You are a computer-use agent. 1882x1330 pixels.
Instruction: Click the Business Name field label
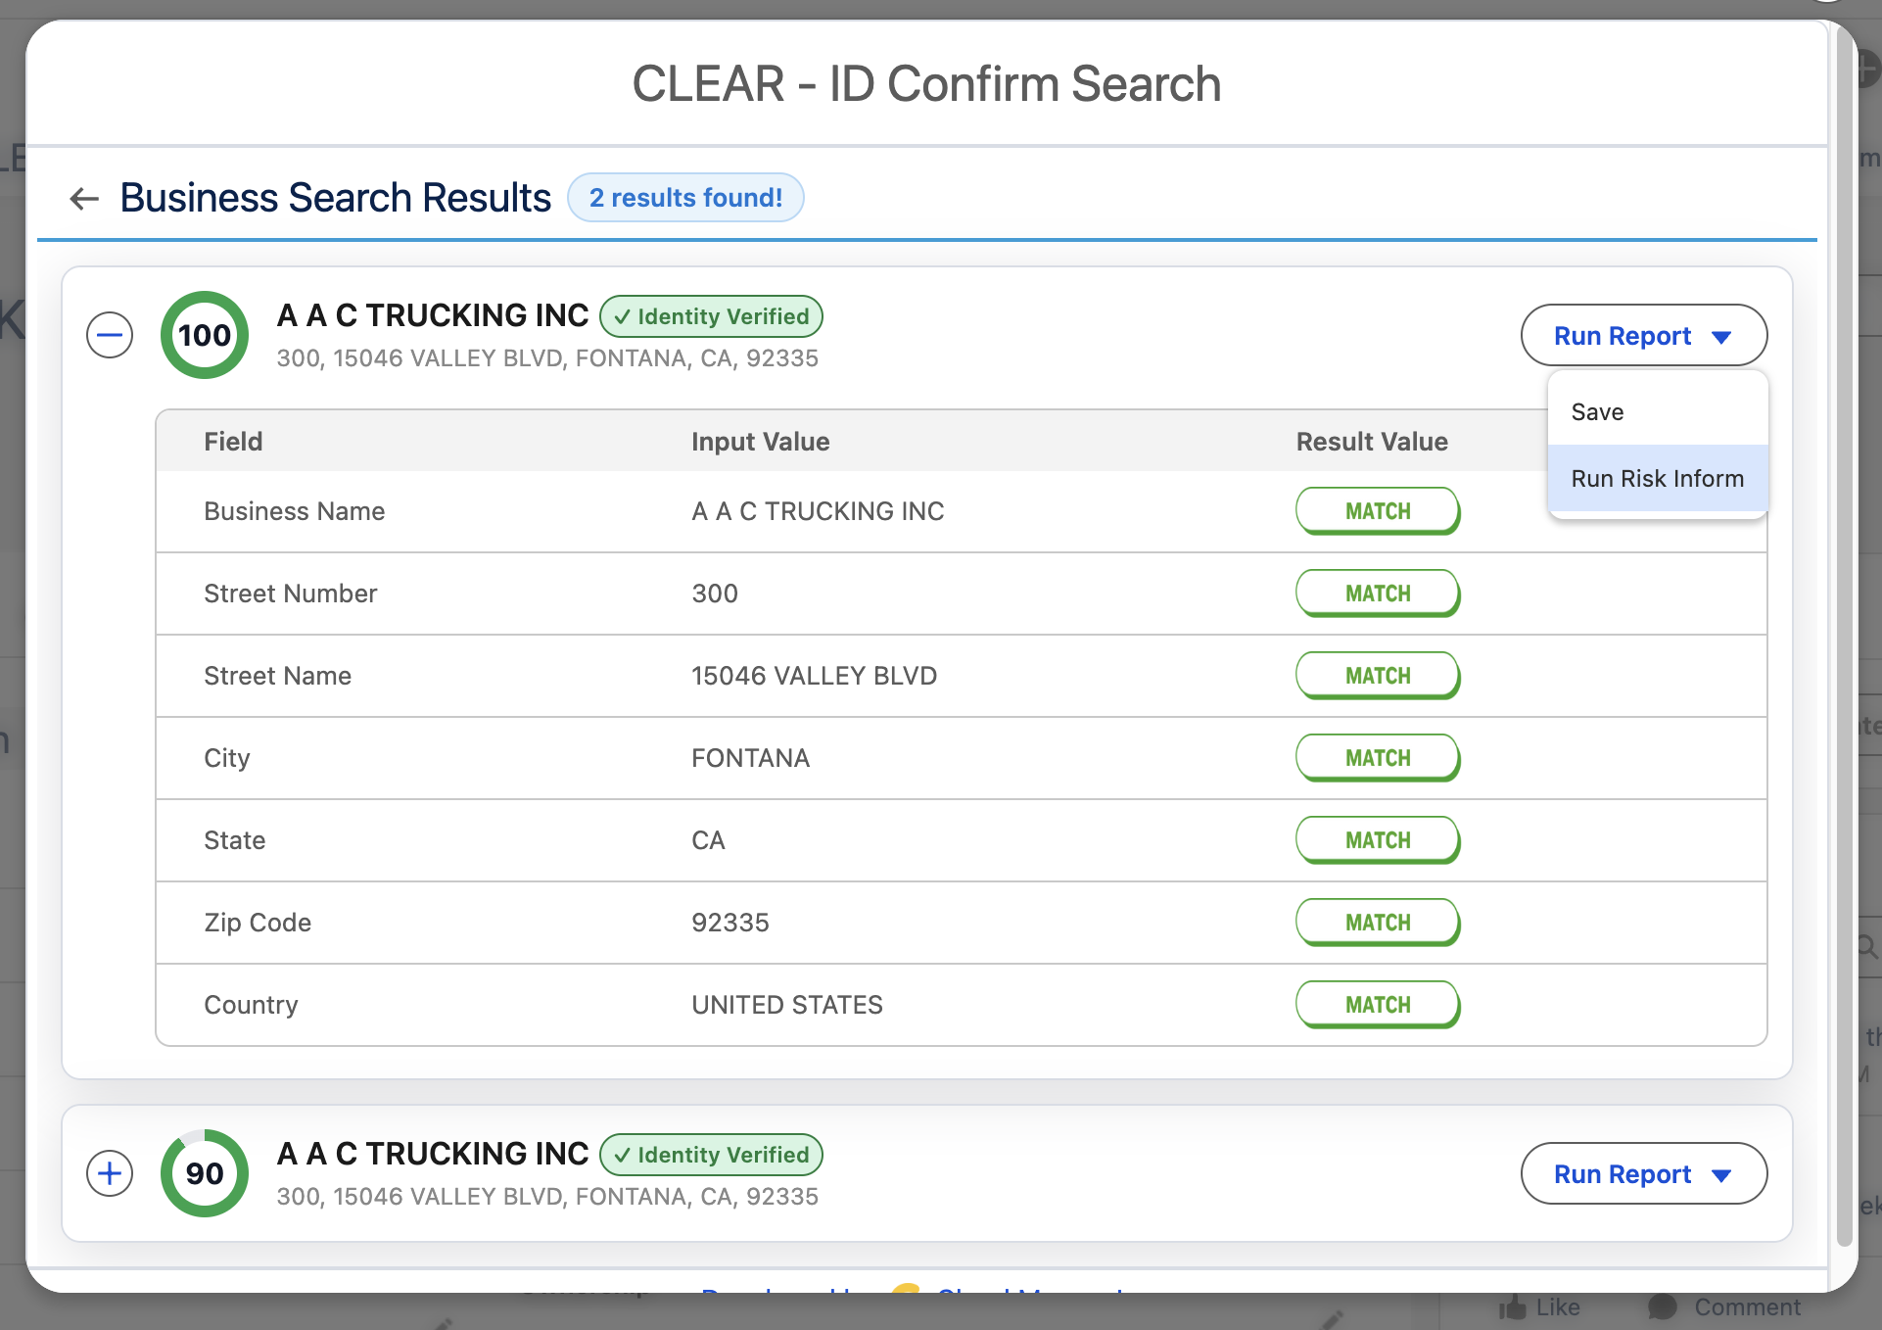[x=295, y=511]
